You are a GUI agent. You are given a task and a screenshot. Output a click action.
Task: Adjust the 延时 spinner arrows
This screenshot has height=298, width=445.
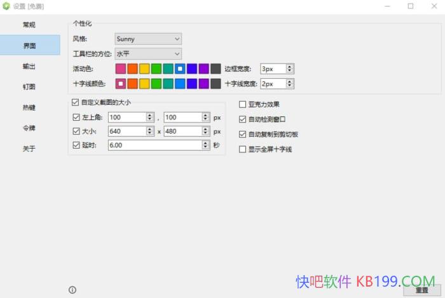coord(206,145)
